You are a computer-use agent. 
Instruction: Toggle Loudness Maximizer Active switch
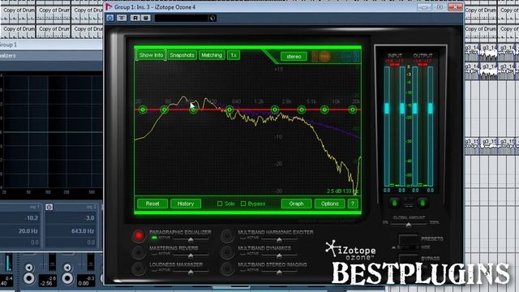coord(154,270)
